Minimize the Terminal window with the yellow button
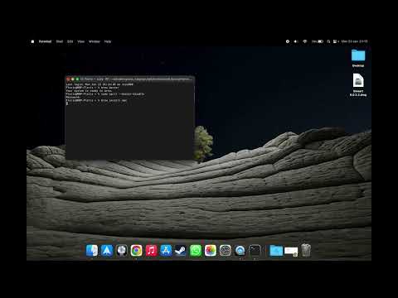The image size is (398, 298). click(73, 79)
